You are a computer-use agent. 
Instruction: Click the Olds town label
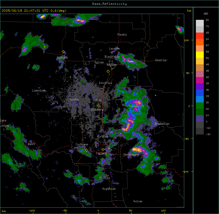click(99, 100)
